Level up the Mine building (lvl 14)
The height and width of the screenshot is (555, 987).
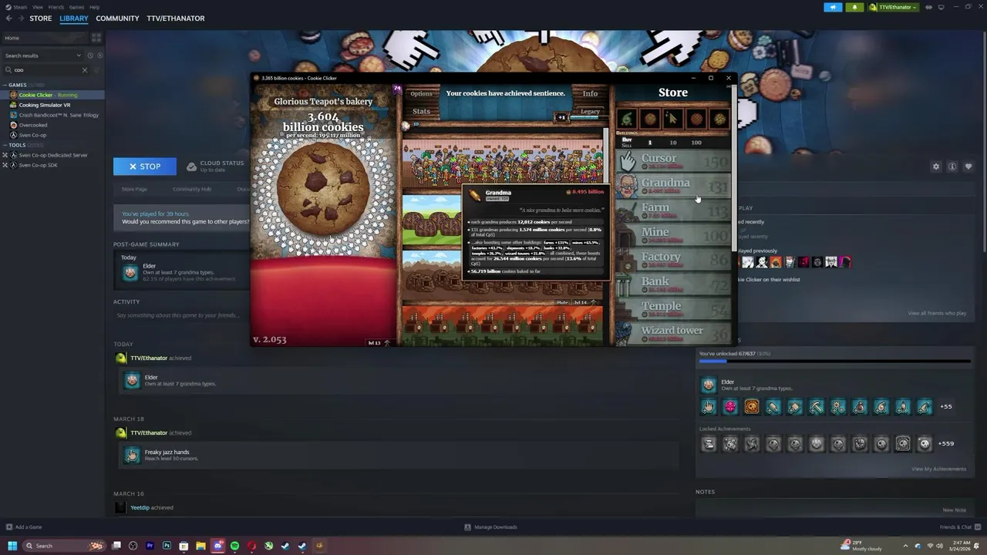point(583,302)
